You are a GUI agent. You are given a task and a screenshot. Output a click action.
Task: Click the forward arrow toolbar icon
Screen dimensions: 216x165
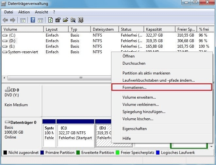click(x=13, y=20)
